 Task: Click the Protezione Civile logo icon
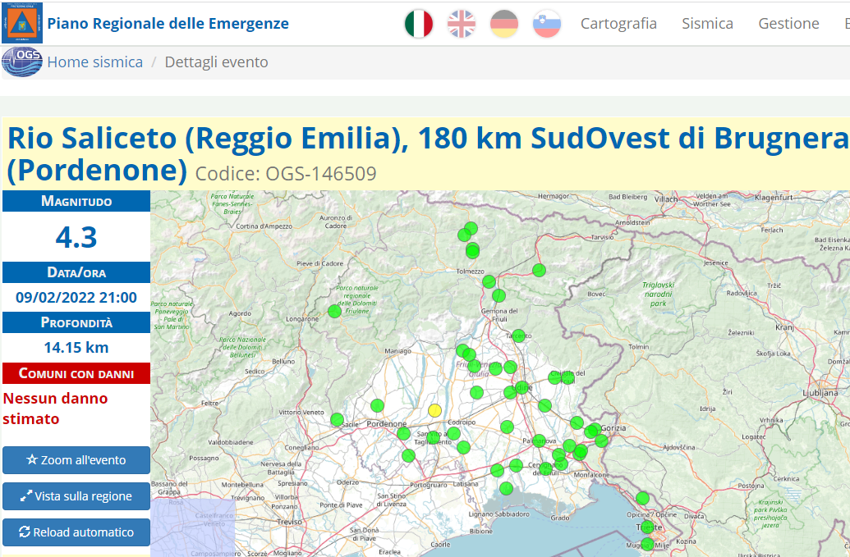(22, 23)
